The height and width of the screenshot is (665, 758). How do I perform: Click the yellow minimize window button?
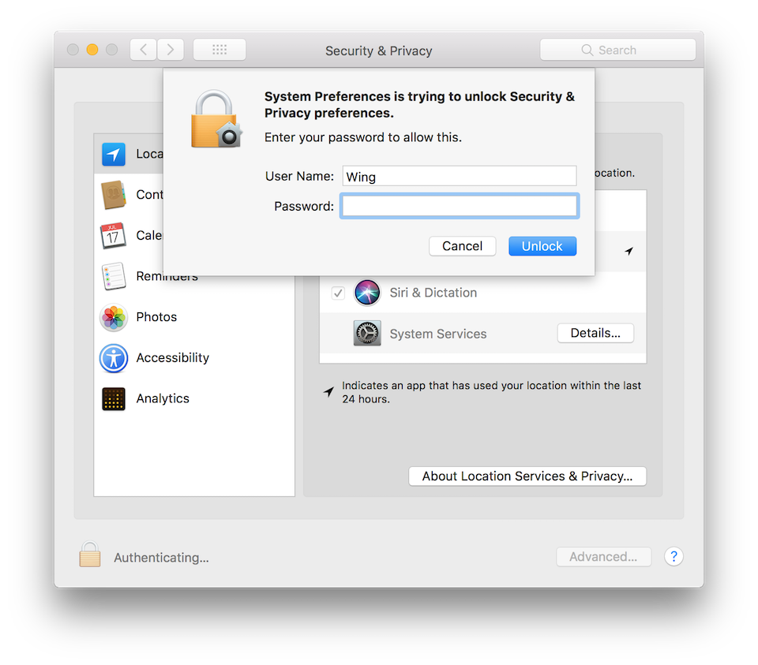click(92, 50)
